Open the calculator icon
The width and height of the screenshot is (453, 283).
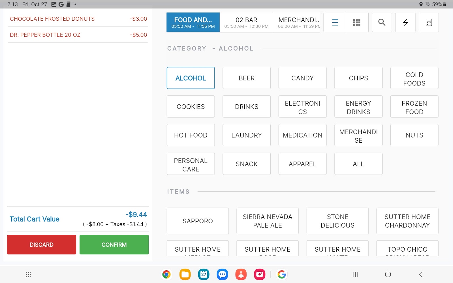(x=429, y=22)
